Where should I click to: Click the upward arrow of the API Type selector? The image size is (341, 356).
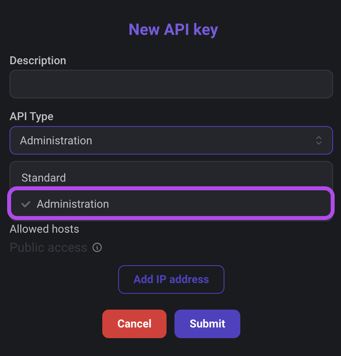(x=319, y=138)
